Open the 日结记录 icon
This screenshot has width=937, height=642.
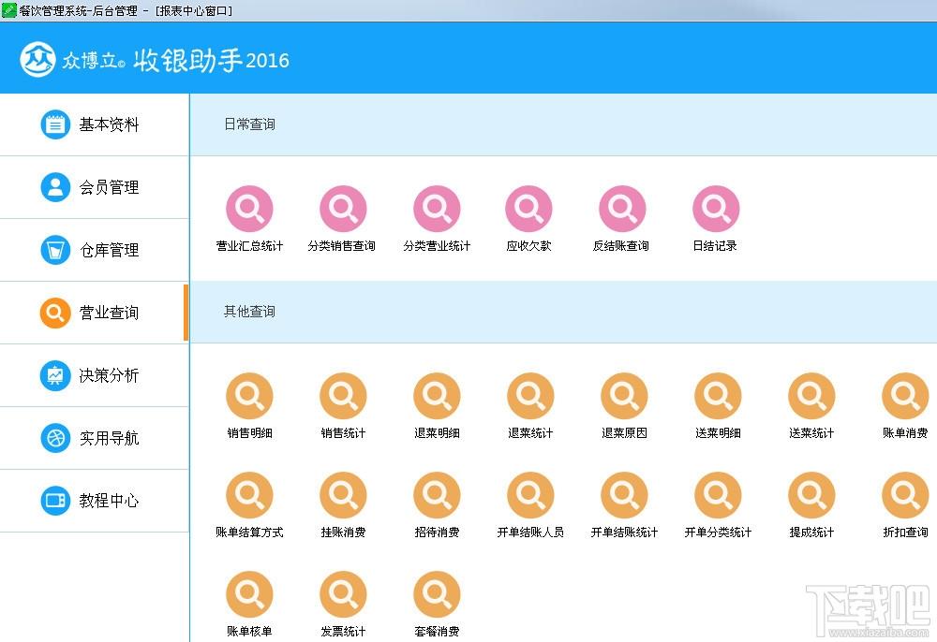(716, 209)
